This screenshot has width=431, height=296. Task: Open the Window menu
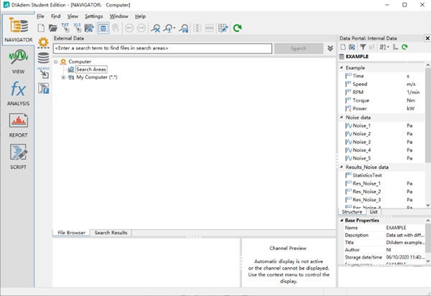[x=119, y=16]
